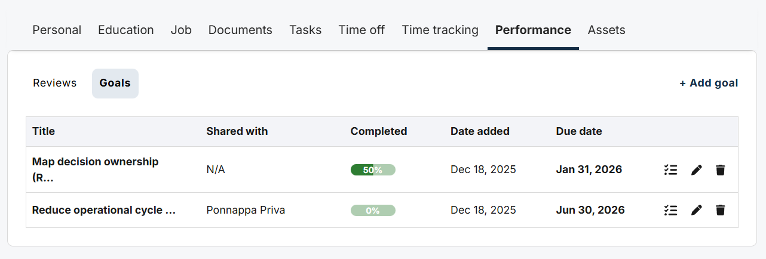The width and height of the screenshot is (766, 259).
Task: Select the Documents tab
Action: pyautogui.click(x=240, y=30)
